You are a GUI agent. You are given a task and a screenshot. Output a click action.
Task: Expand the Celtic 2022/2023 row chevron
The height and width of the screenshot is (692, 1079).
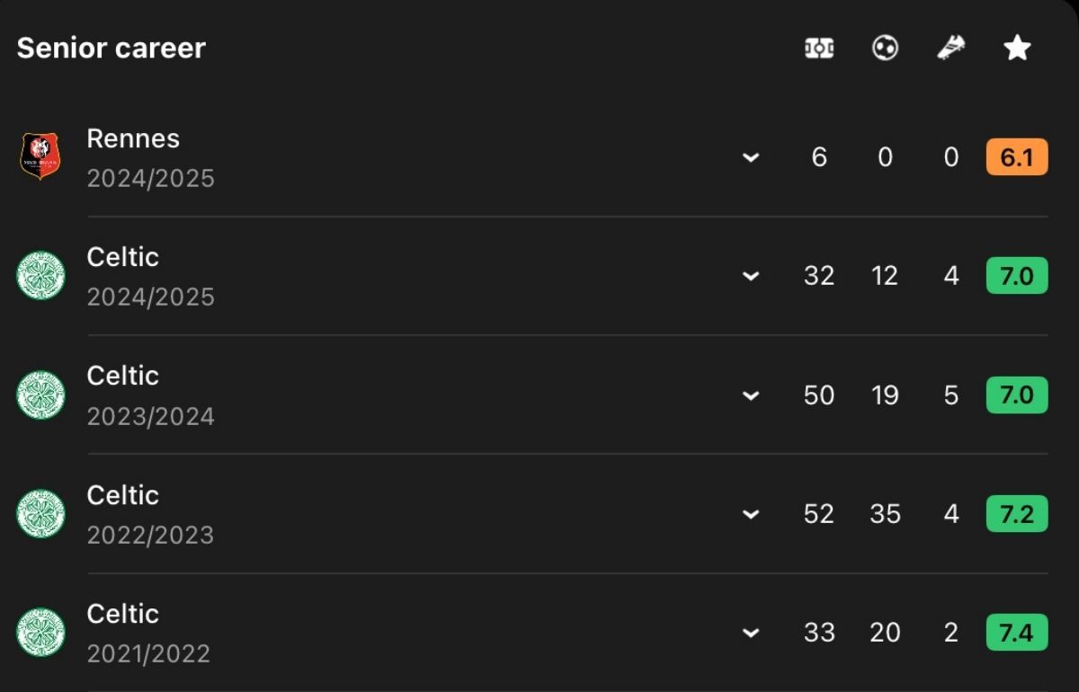(x=751, y=515)
